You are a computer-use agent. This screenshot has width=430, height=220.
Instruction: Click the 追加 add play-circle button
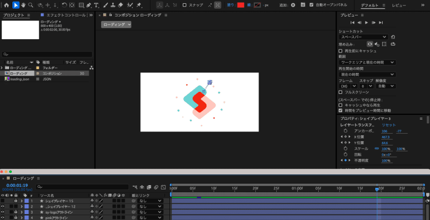click(x=293, y=5)
